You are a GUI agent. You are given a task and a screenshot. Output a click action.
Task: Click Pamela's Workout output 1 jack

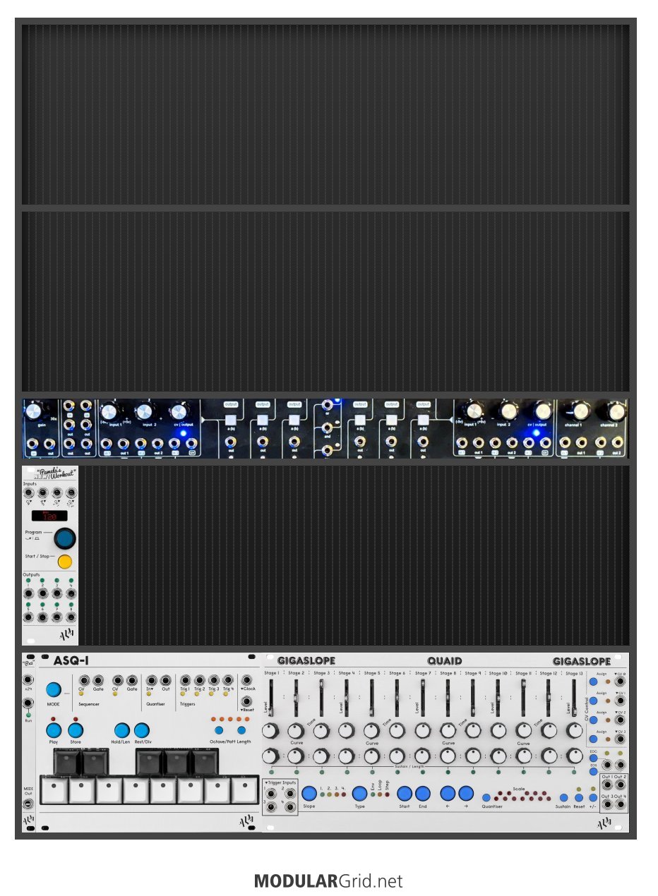pos(29,593)
